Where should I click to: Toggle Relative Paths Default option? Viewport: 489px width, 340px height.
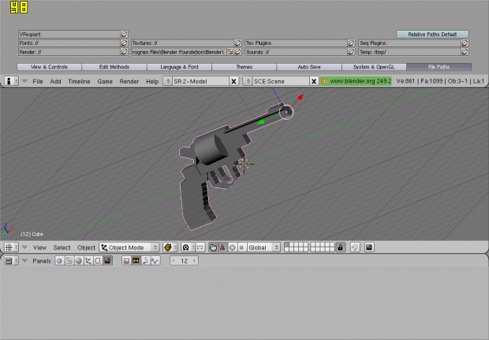tap(432, 34)
